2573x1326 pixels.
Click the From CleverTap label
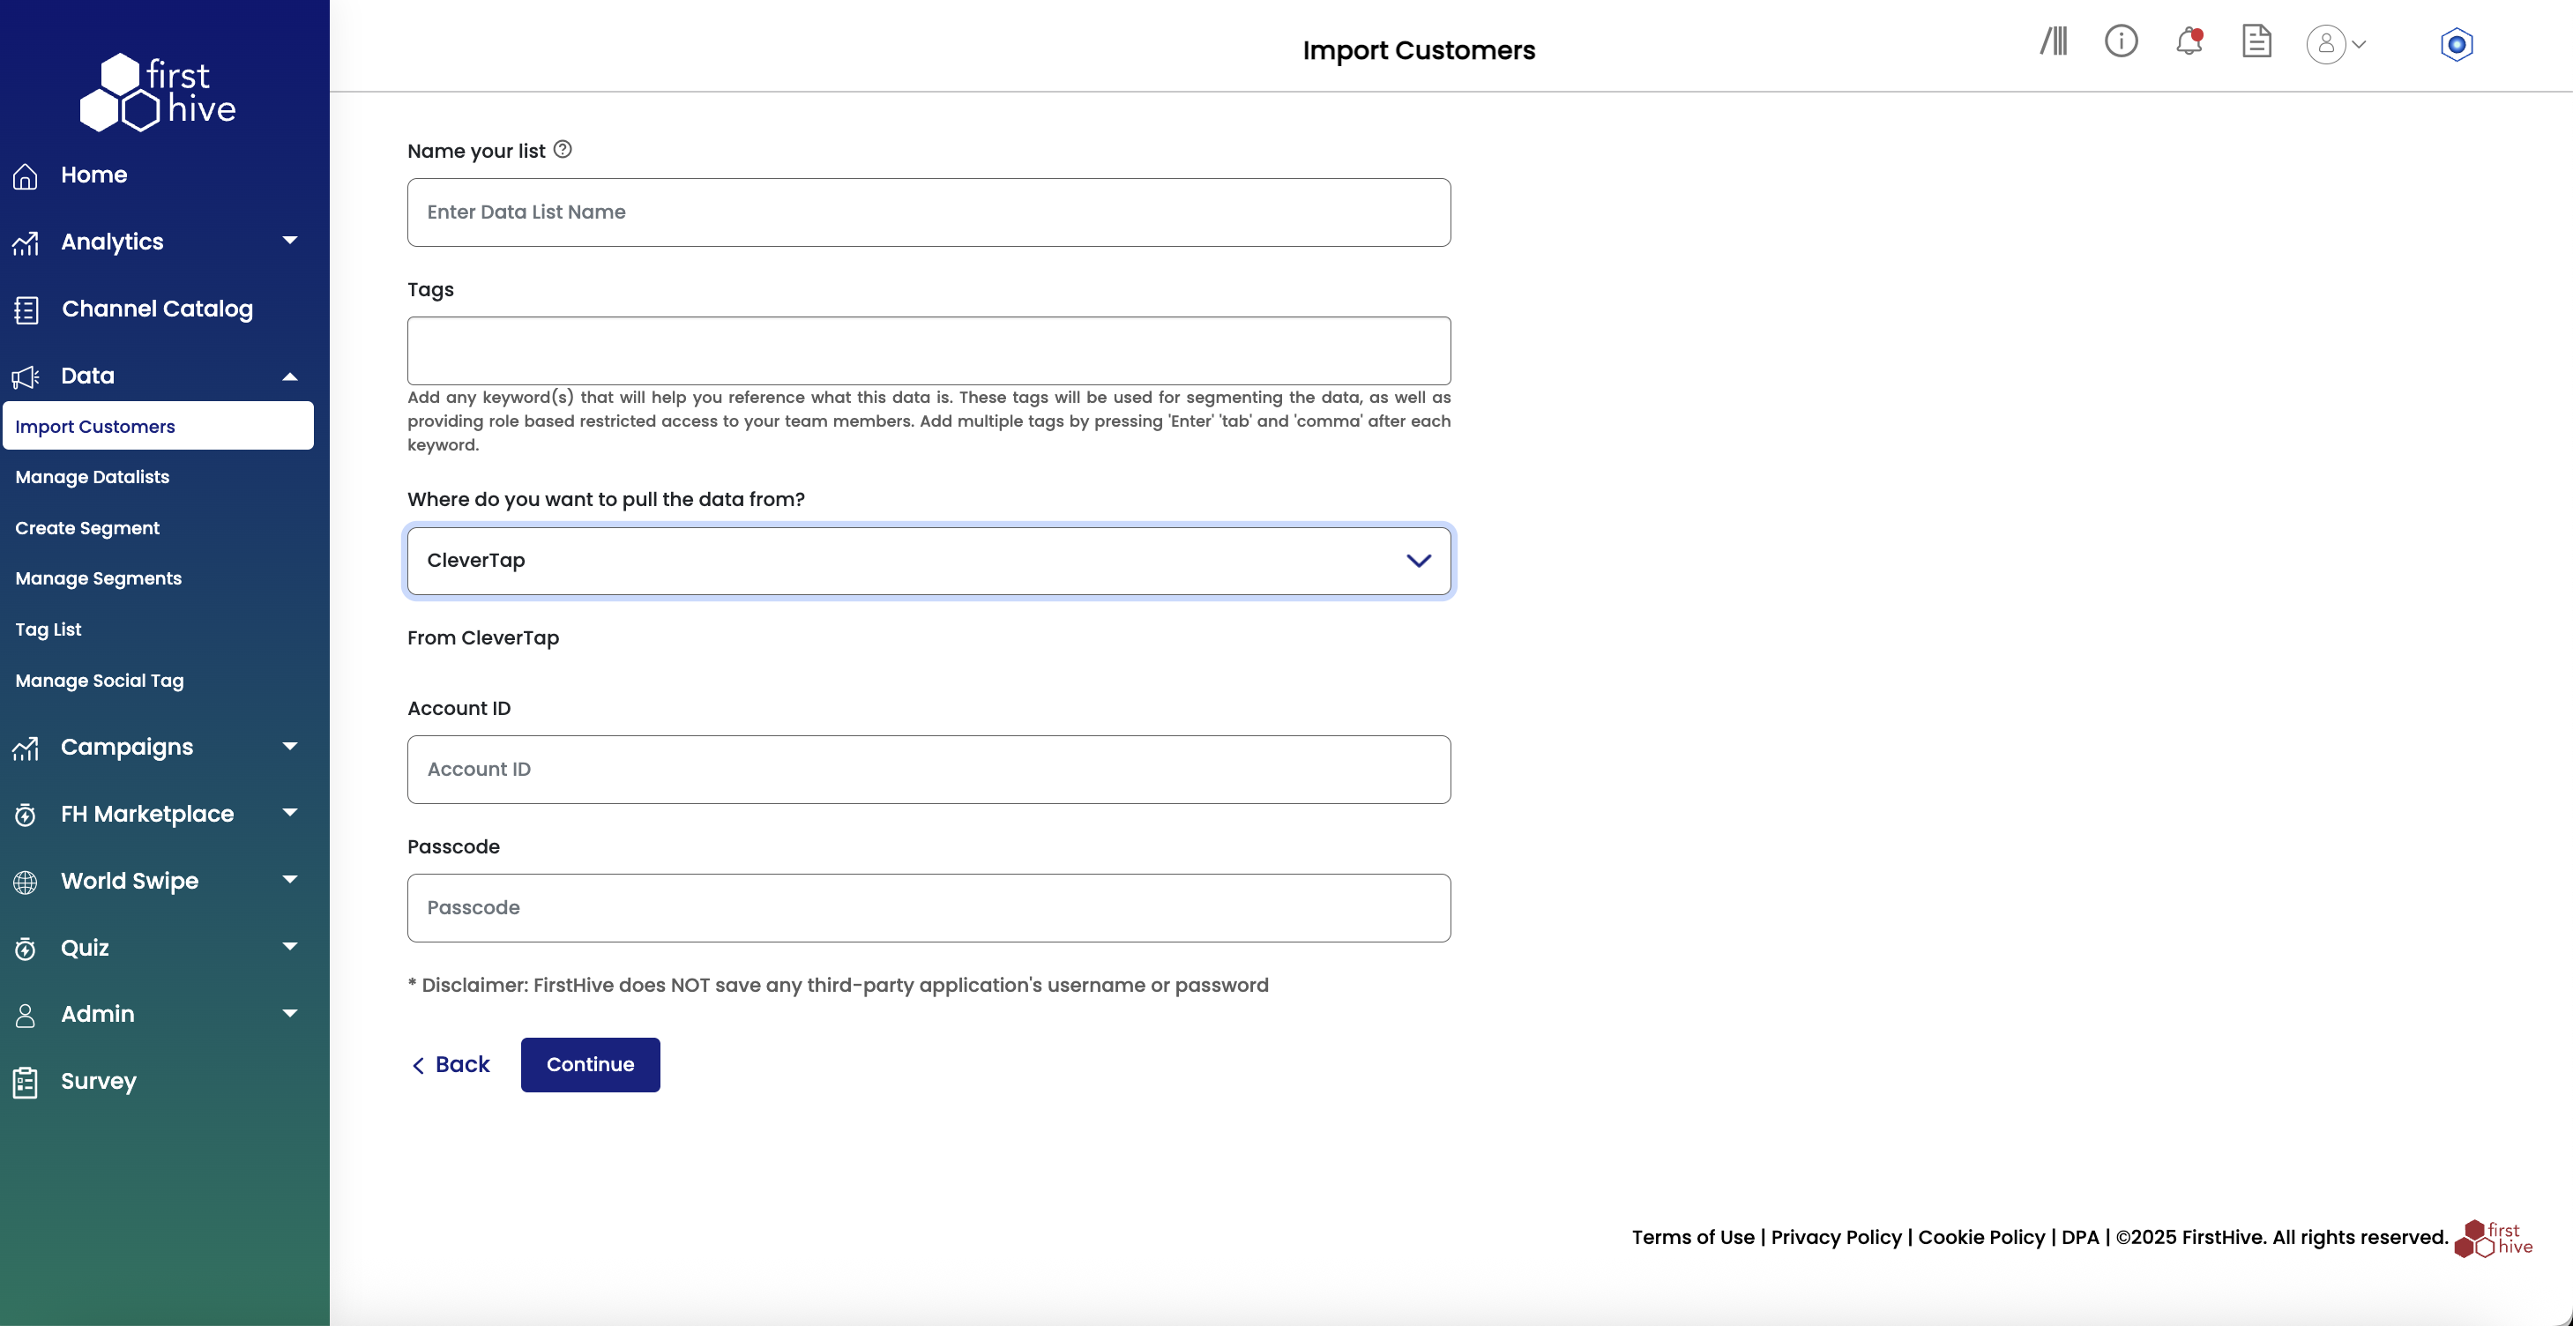pyautogui.click(x=483, y=638)
